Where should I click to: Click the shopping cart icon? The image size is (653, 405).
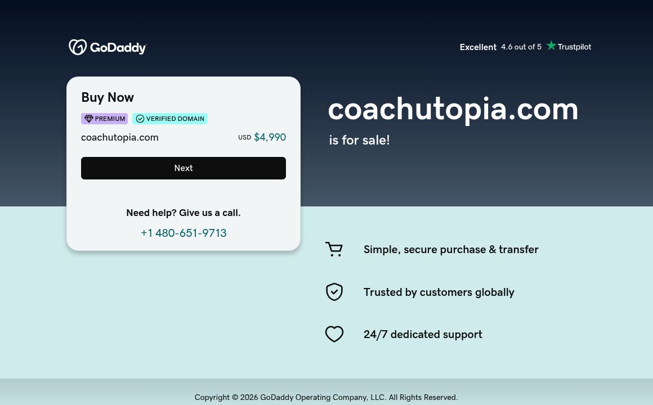[334, 249]
